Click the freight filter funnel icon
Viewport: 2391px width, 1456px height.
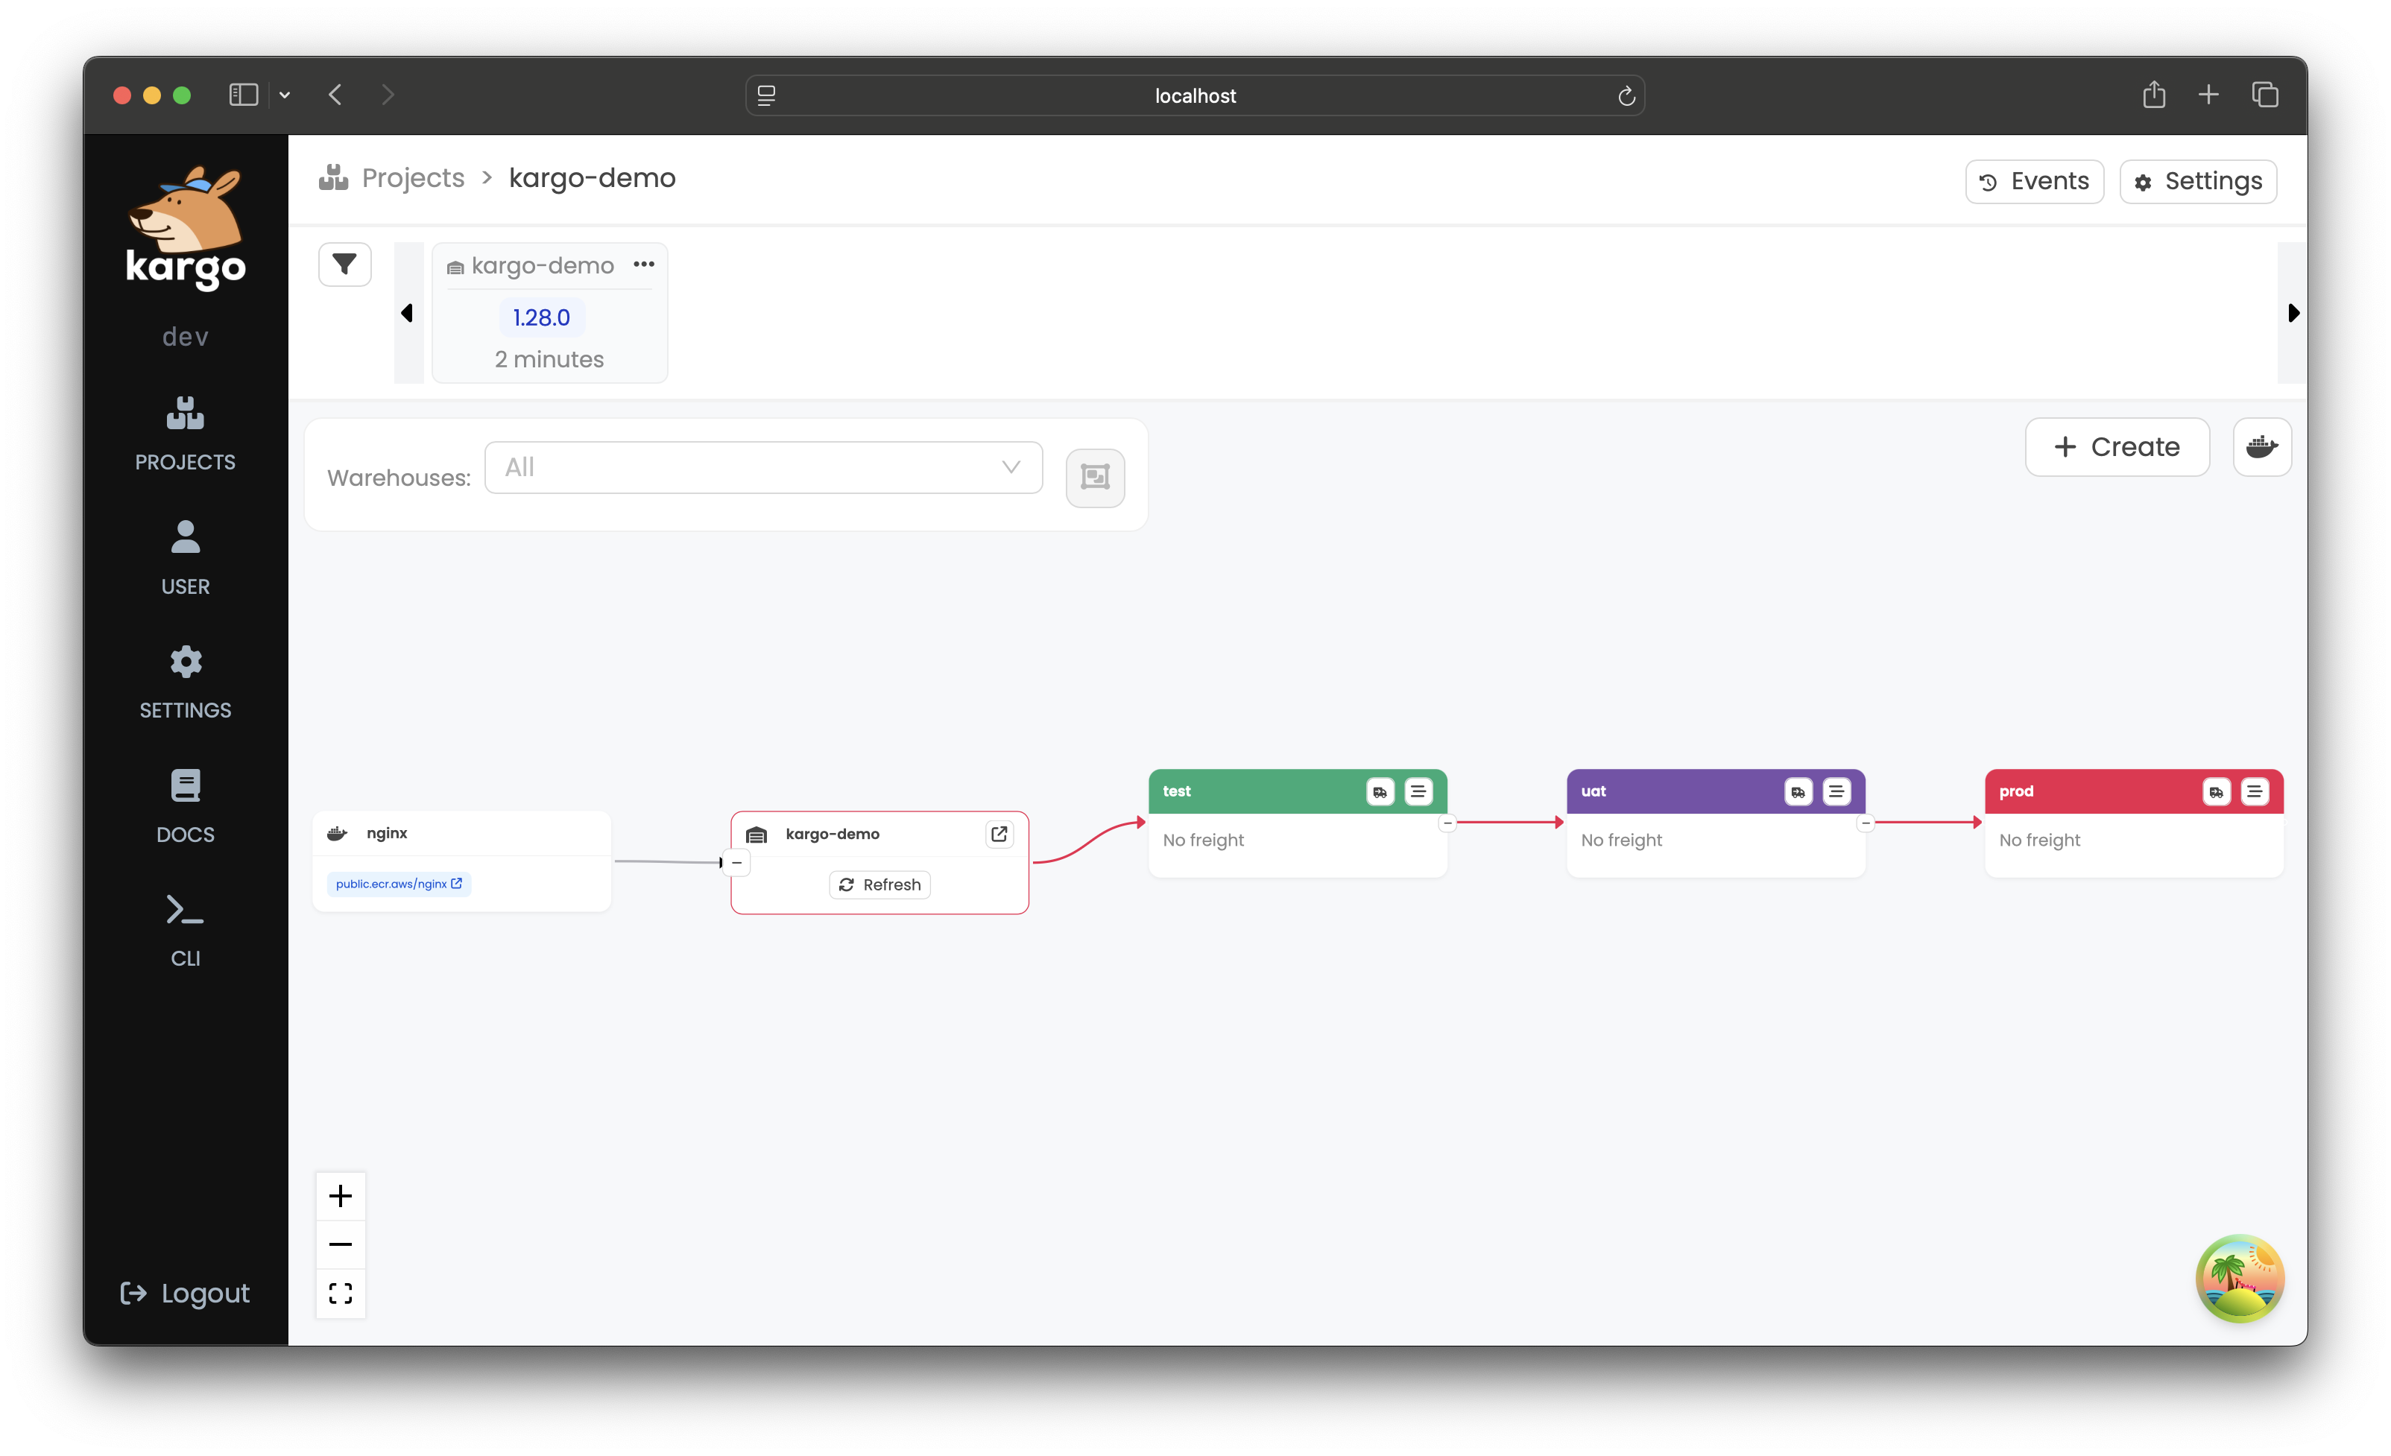344,264
